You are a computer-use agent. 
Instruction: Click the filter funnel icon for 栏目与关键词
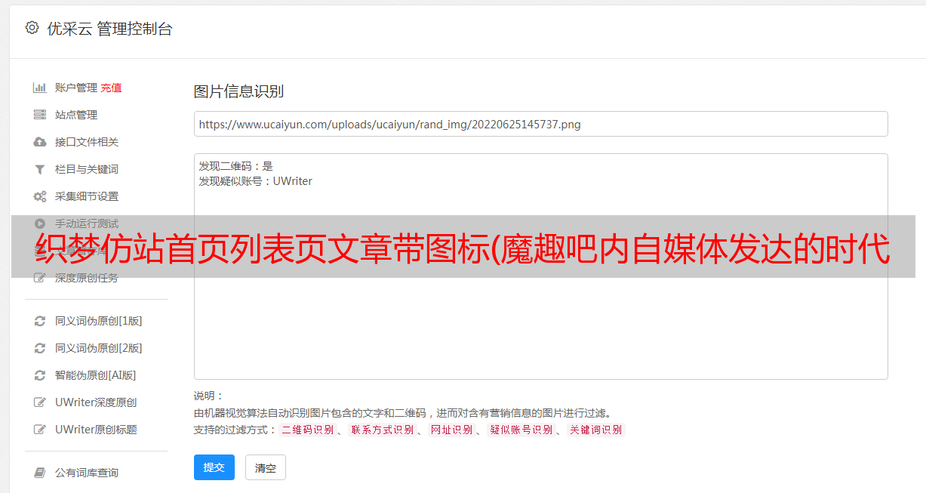[x=40, y=169]
